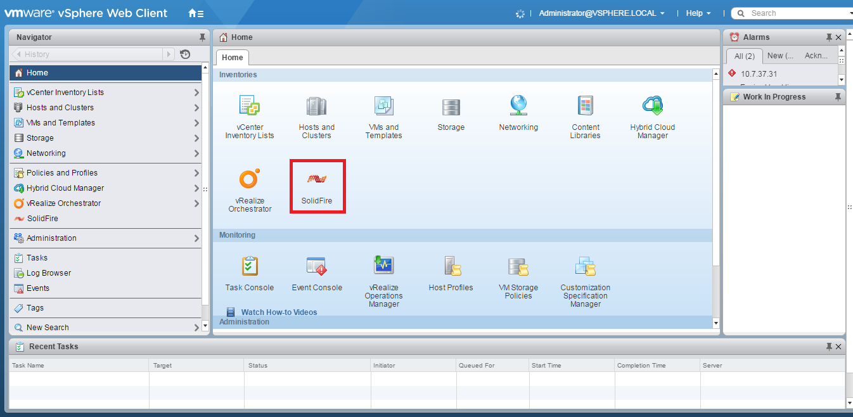Open the Administrator@VSPHERE.LOCAL dropdown
853x417 pixels.
pos(601,13)
